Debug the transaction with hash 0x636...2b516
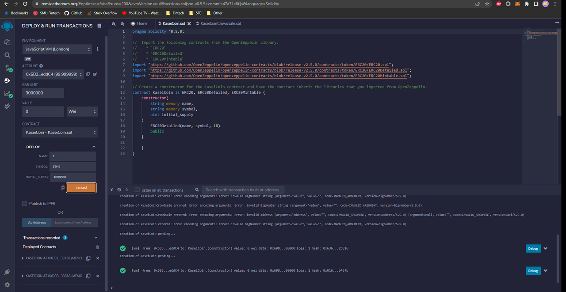Image resolution: width=566 pixels, height=292 pixels. pyautogui.click(x=533, y=248)
